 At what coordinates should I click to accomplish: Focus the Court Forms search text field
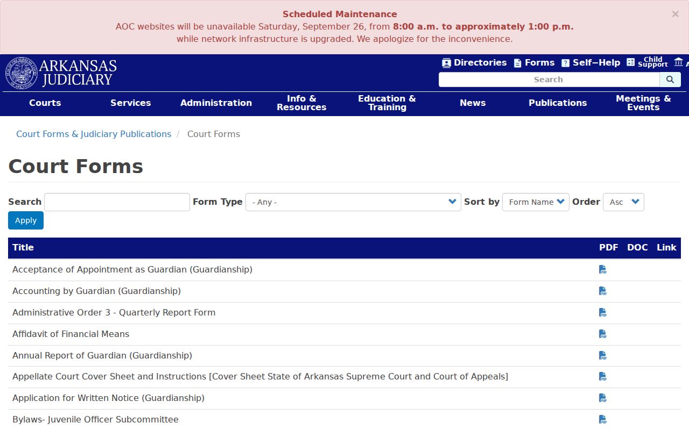[x=117, y=202]
